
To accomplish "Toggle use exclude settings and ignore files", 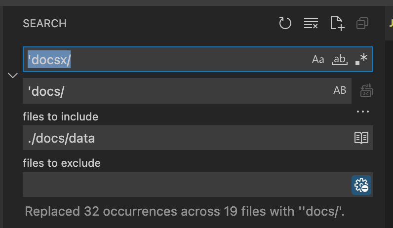I will (361, 185).
